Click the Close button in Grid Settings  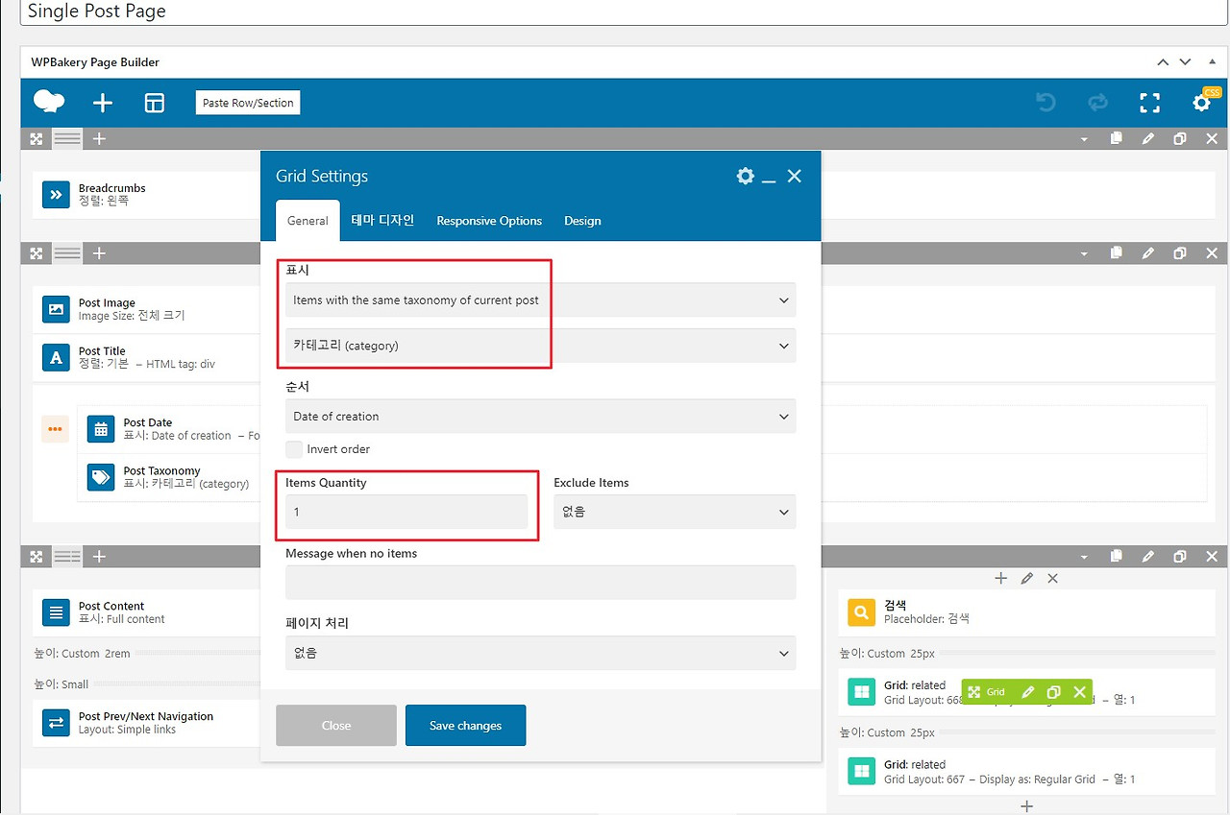coord(336,726)
